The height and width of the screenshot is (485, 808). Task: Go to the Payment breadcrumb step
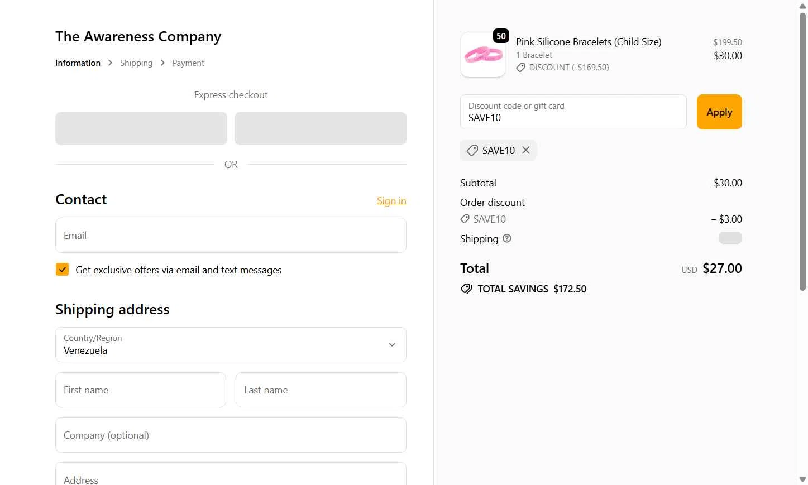(188, 63)
